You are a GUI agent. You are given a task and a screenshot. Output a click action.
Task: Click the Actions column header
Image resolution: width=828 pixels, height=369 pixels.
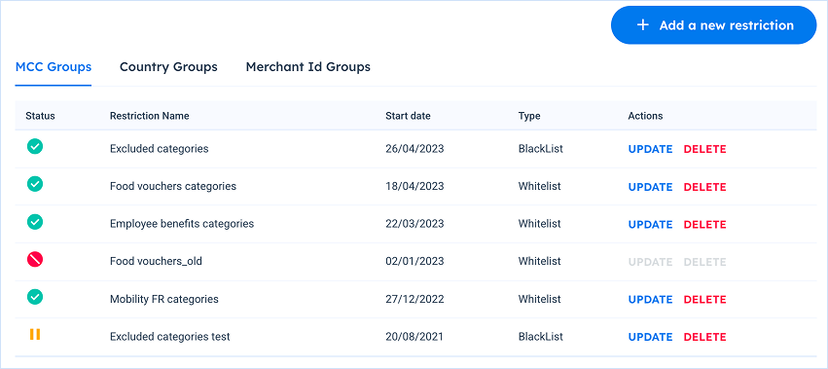pyautogui.click(x=645, y=116)
